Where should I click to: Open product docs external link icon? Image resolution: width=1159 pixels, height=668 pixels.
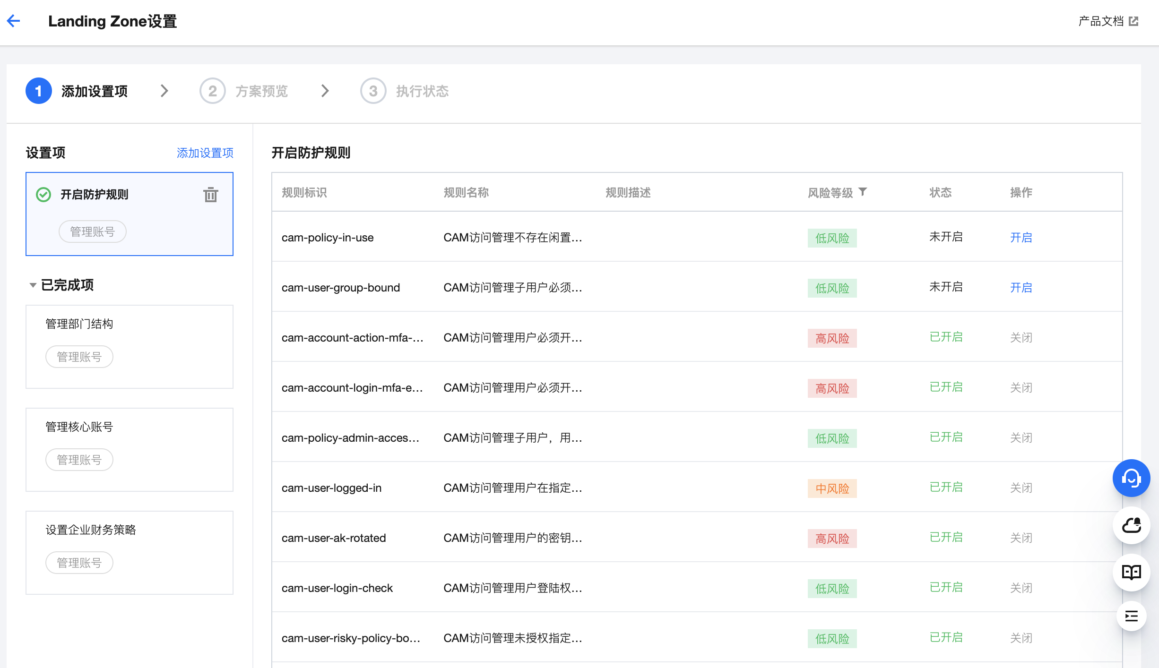[1133, 21]
